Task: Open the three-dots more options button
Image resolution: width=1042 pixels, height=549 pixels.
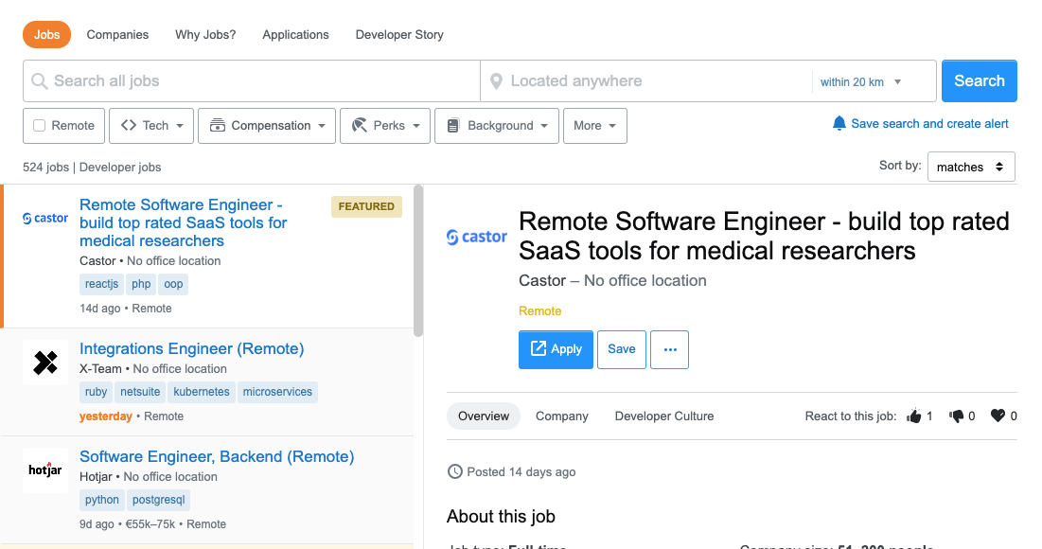Action: (x=669, y=349)
